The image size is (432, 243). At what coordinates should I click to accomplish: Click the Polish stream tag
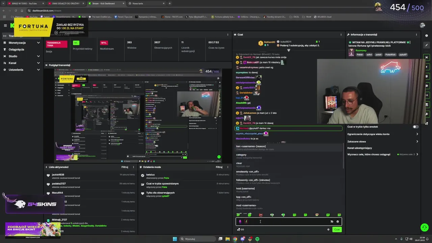pyautogui.click(x=360, y=55)
